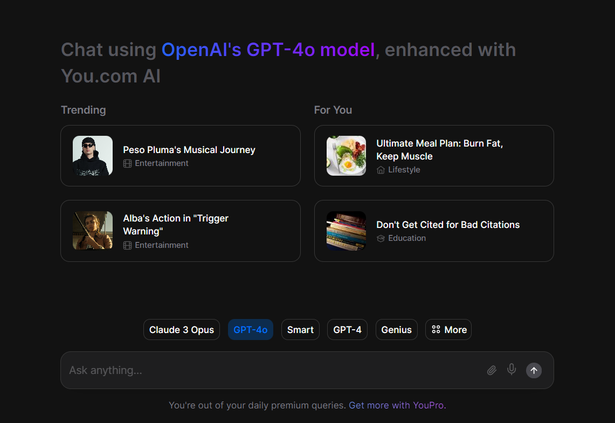Screen dimensions: 615x423
Task: Click the Lifestyle house icon
Action: (x=381, y=170)
